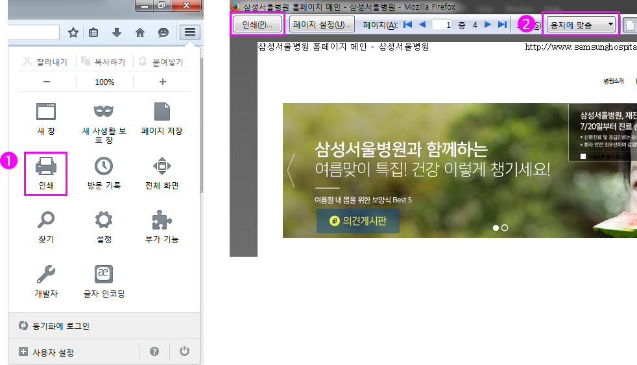Click the URL address field
This screenshot has height=365, width=637.
click(x=33, y=32)
